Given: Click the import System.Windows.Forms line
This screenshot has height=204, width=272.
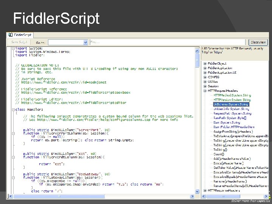Looking at the screenshot, I should click(x=43, y=52).
